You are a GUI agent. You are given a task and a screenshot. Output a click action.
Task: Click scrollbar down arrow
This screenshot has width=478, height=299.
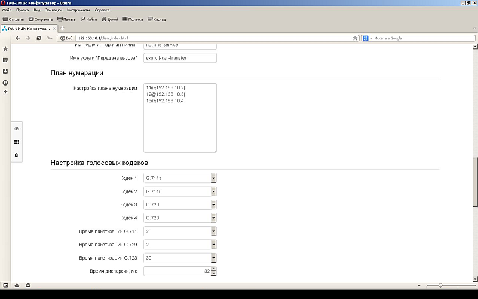475,279
